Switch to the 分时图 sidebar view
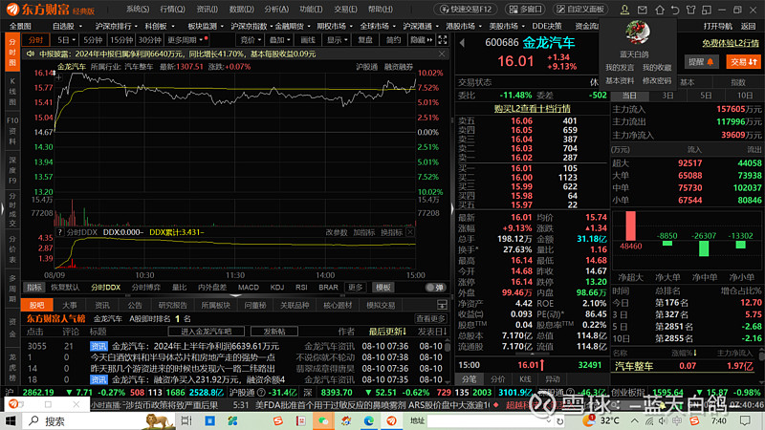765x430 pixels. click(12, 52)
